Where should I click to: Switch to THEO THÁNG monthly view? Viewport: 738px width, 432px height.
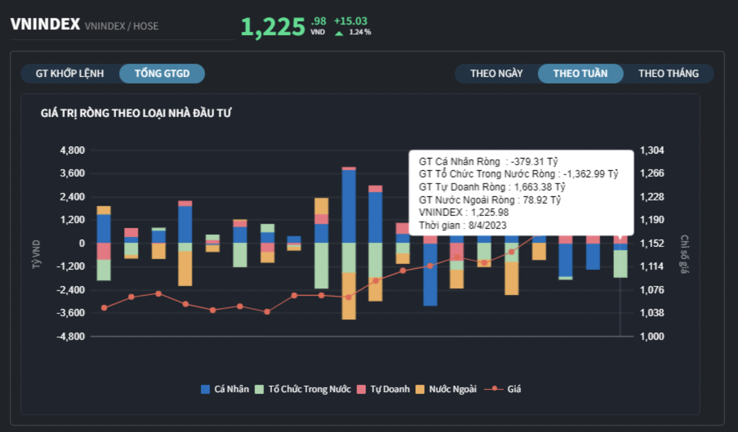pyautogui.click(x=668, y=74)
